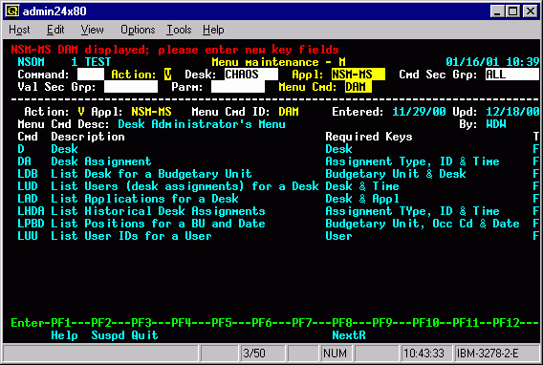Click the Upd date '12/18/00'
The width and height of the screenshot is (543, 365).
click(x=512, y=112)
